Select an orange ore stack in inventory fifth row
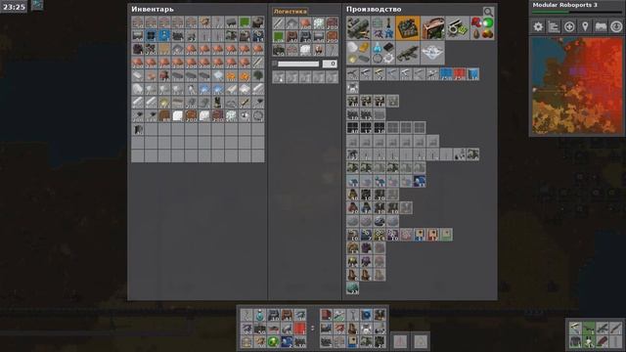626x352 pixels. pos(232,76)
